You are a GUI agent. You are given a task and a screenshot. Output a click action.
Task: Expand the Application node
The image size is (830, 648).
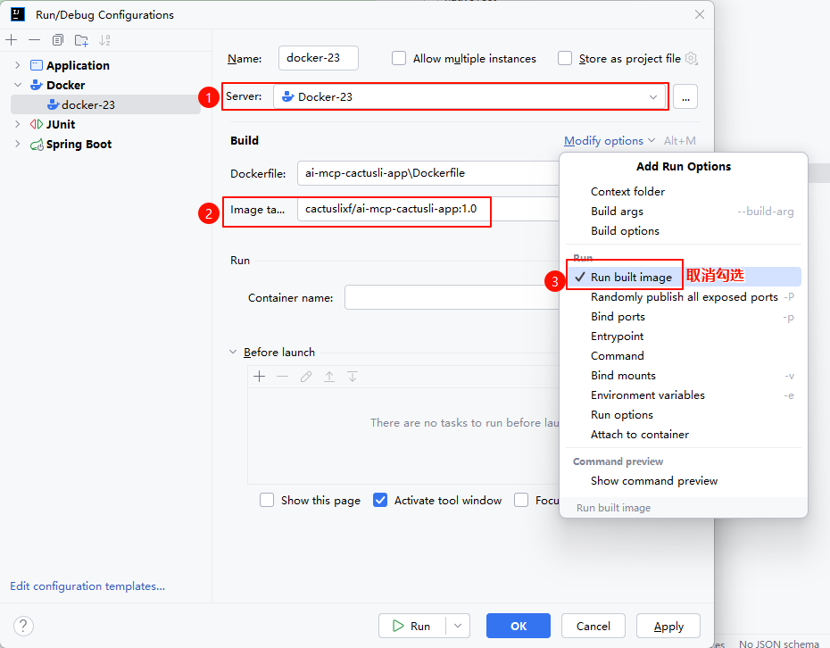18,65
